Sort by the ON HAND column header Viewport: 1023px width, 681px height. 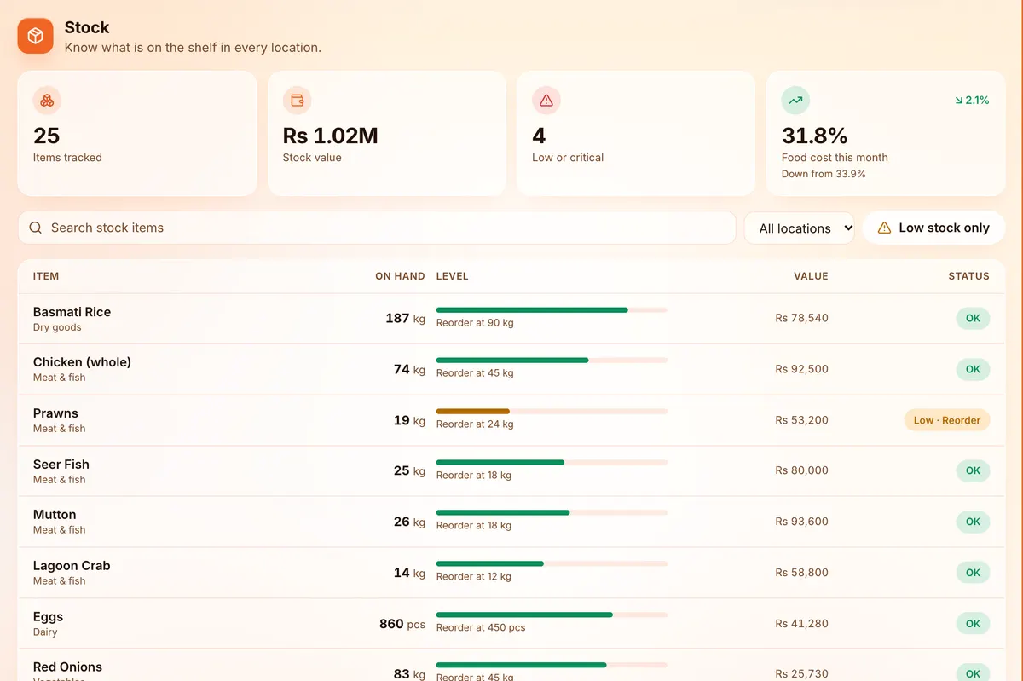coord(400,276)
